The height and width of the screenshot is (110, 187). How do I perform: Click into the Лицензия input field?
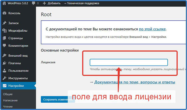129,62
